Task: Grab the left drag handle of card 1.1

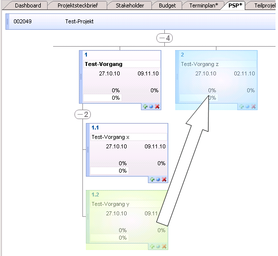Action: (x=88, y=150)
